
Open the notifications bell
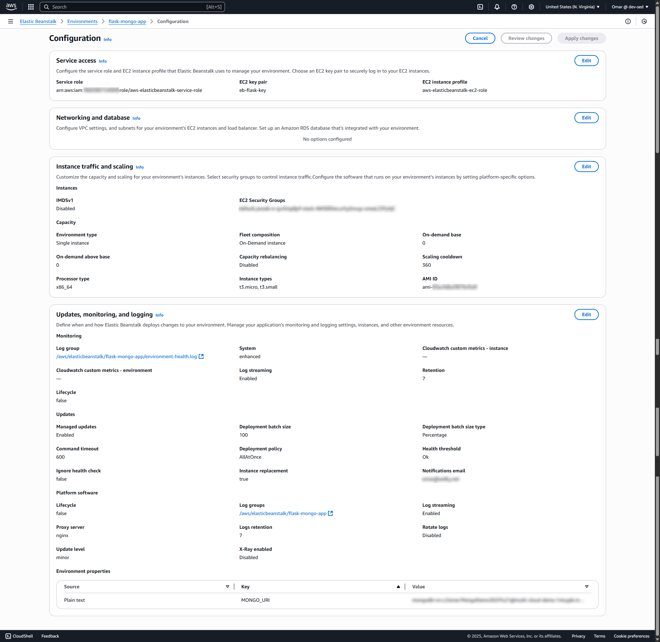pos(497,7)
